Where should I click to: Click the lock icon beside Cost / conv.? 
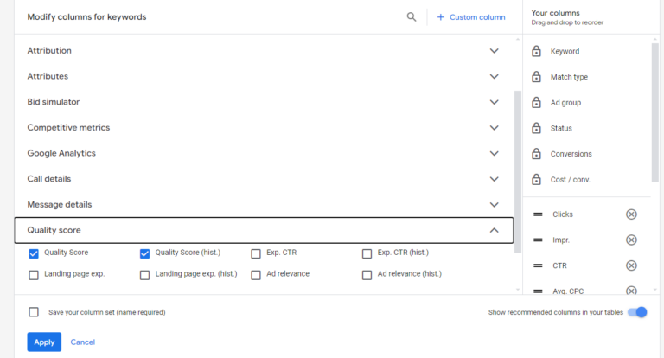536,179
